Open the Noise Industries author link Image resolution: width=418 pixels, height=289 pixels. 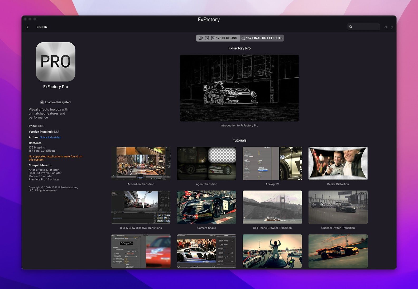[x=50, y=137]
